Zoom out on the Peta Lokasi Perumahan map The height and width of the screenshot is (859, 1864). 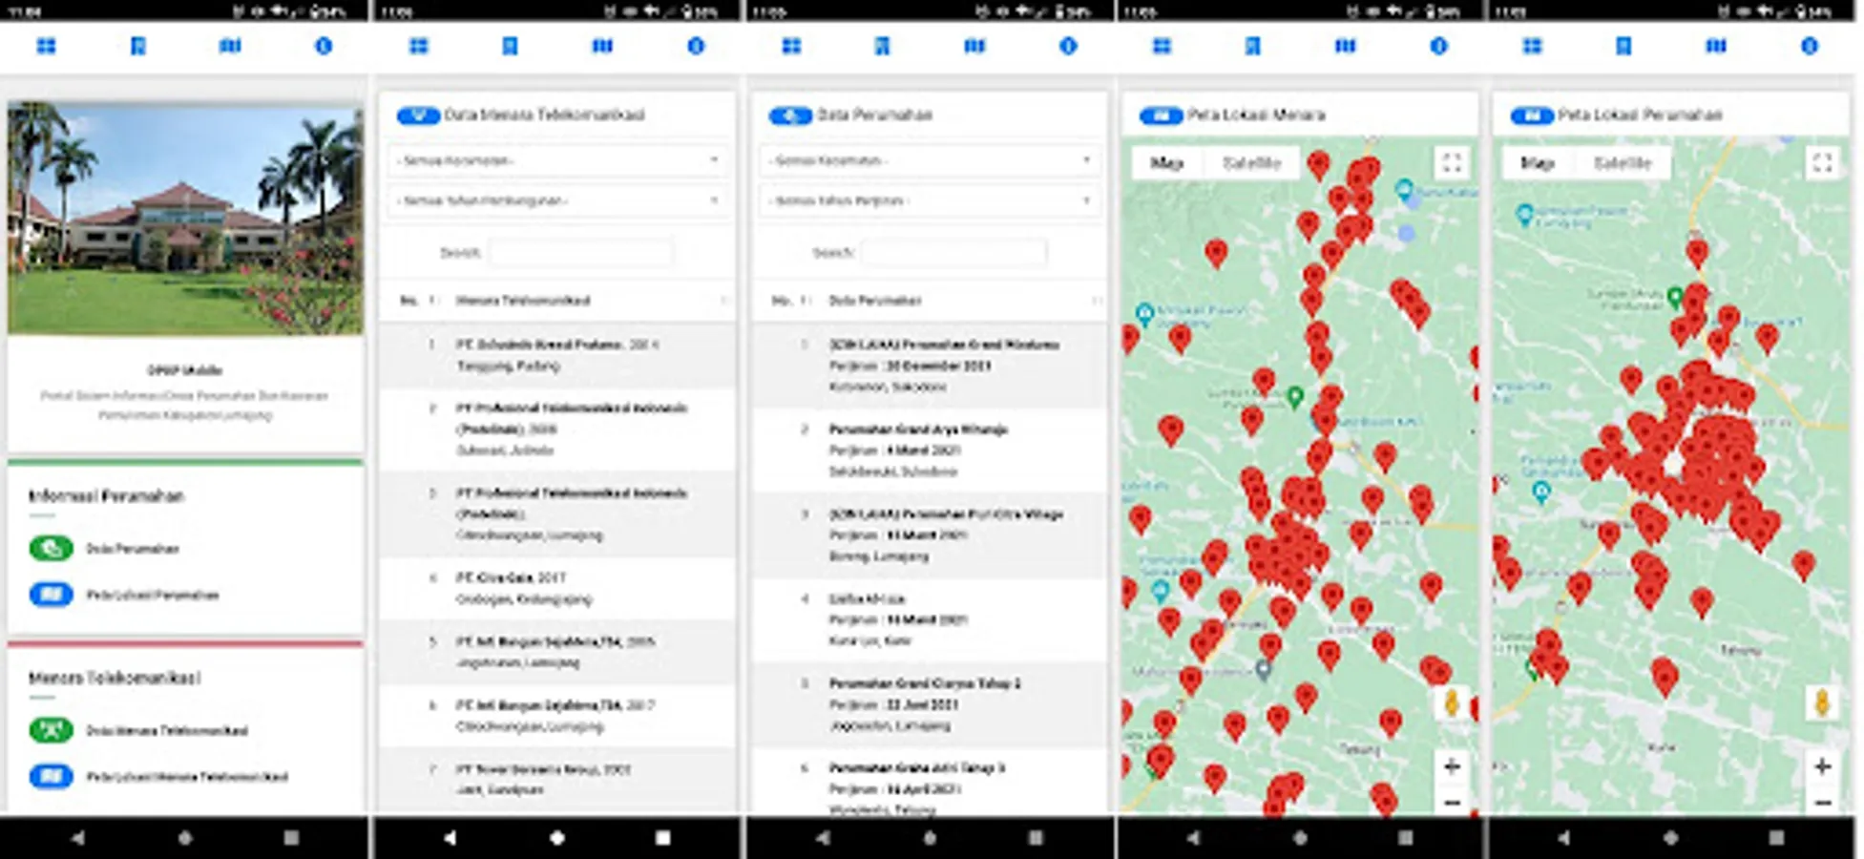click(1822, 802)
